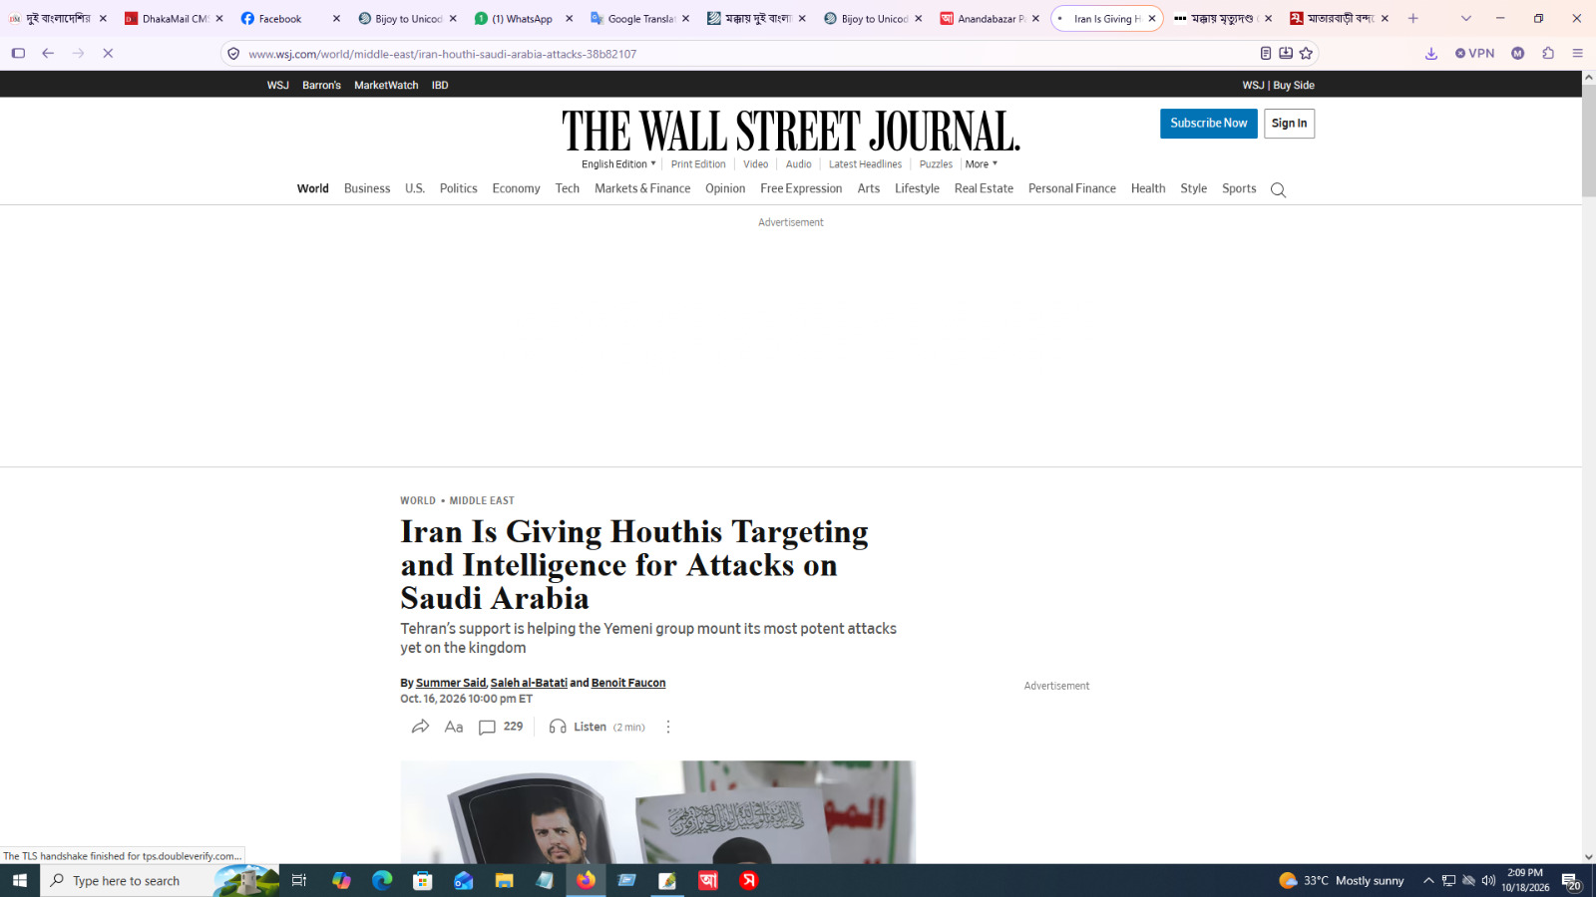Close the DhakaMail tab
Screen dimensions: 1596x897
coord(219,18)
